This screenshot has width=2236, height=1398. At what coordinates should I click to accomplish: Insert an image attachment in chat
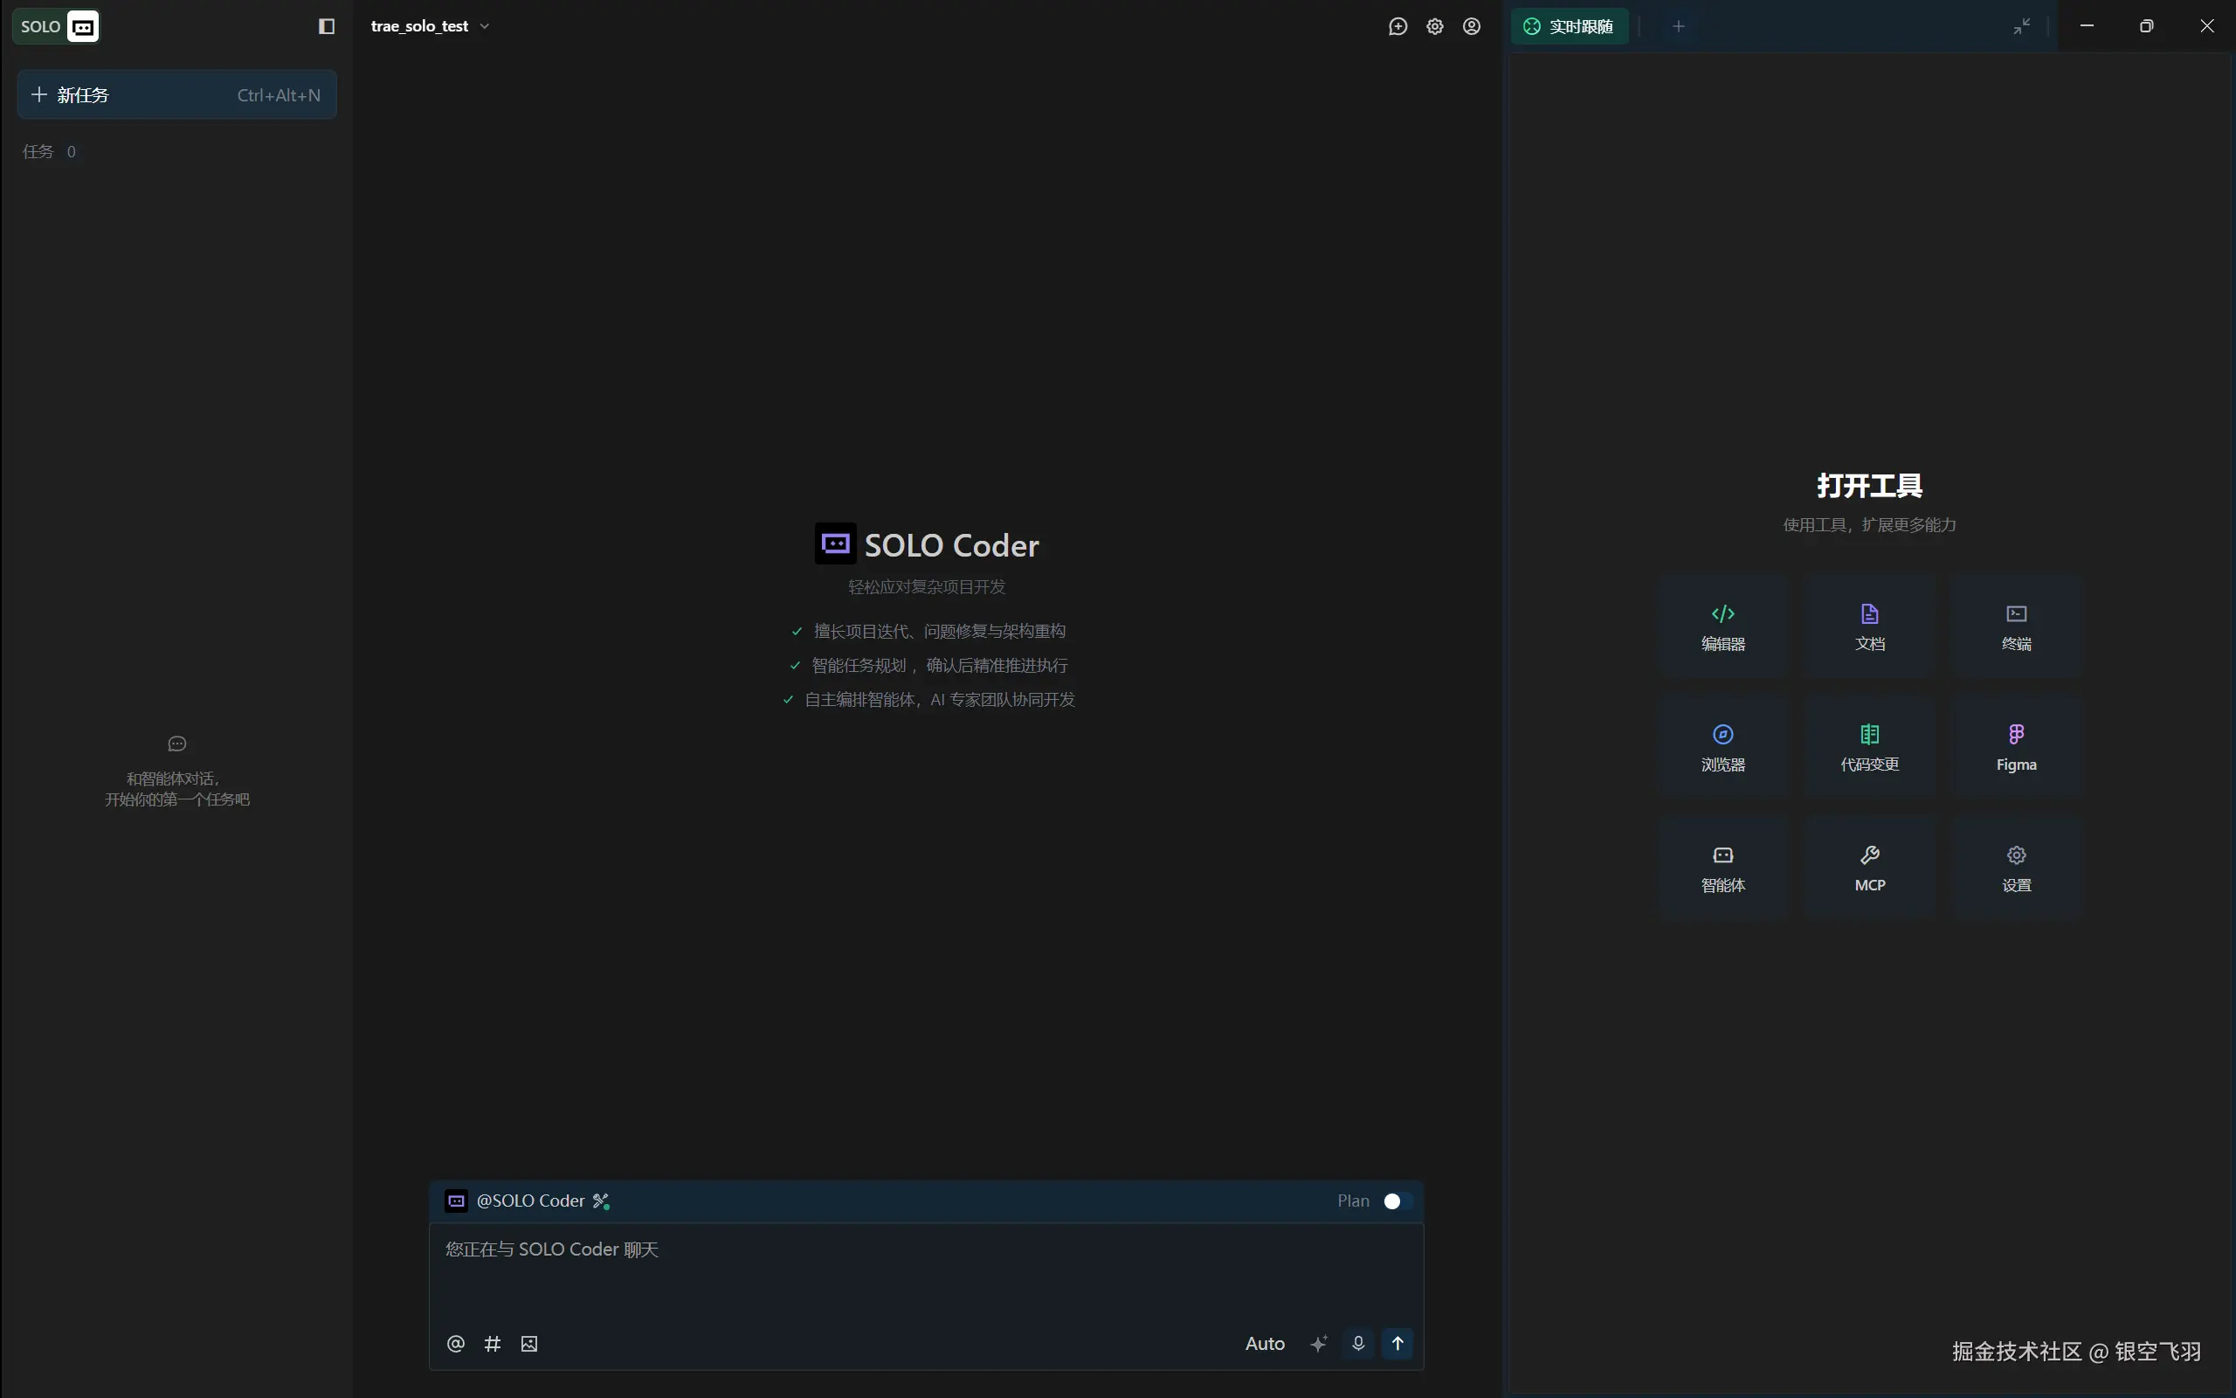tap(528, 1344)
